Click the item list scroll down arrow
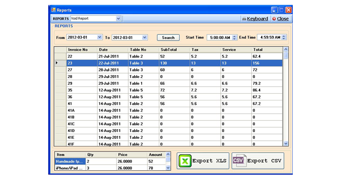Image resolution: width=341 pixels, height=180 pixels. coord(168,168)
